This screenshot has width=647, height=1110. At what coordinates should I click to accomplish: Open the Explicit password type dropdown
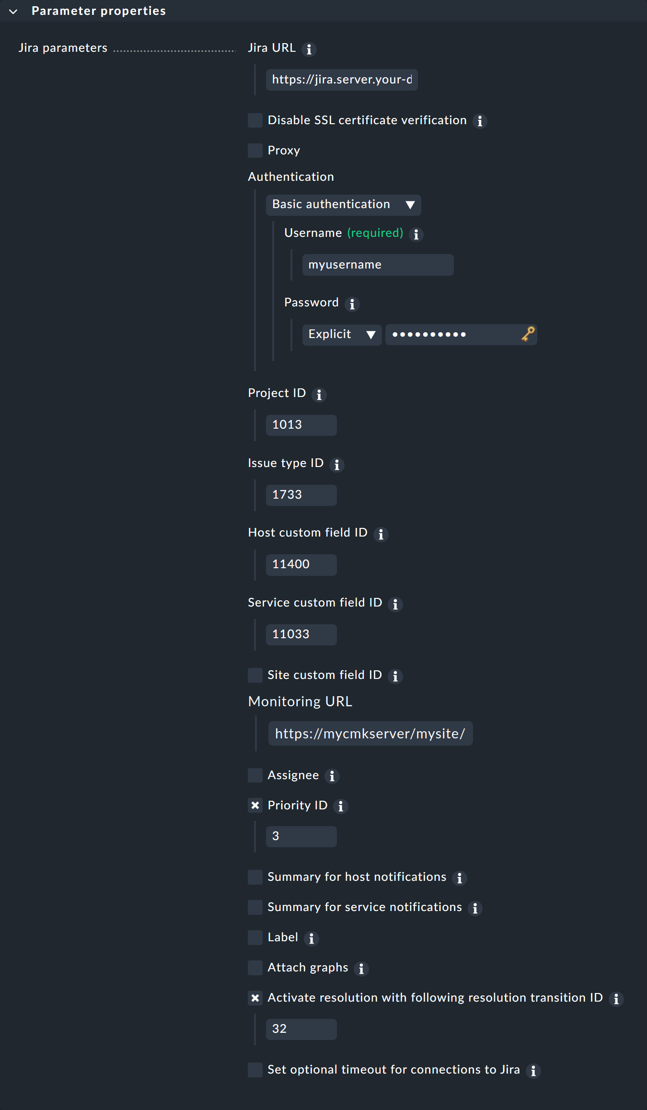[341, 334]
